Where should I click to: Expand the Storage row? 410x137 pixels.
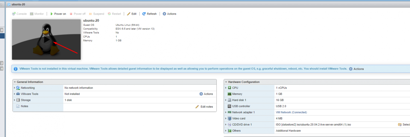coord(14,100)
